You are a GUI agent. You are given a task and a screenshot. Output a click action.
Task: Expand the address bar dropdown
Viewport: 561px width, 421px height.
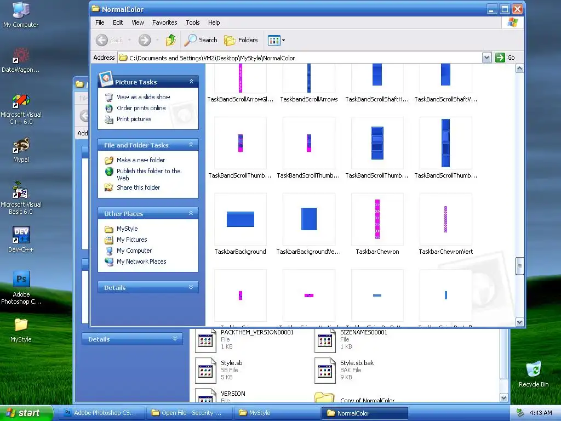click(486, 58)
